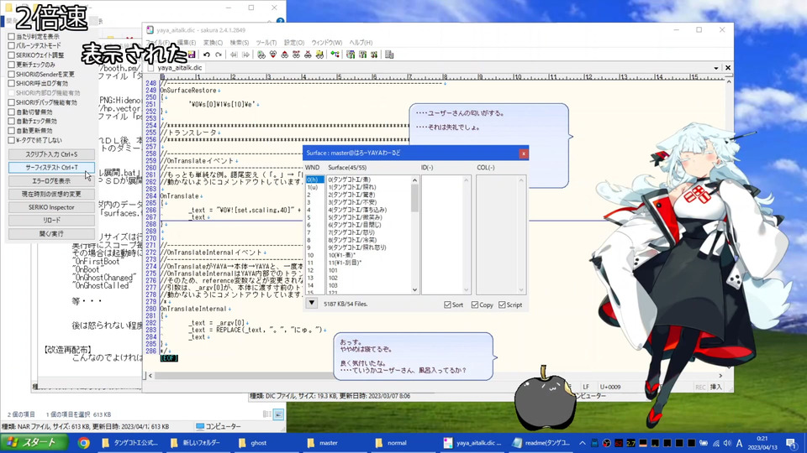The image size is (807, 453).
Task: Close the Surface test dialog
Action: tap(524, 153)
